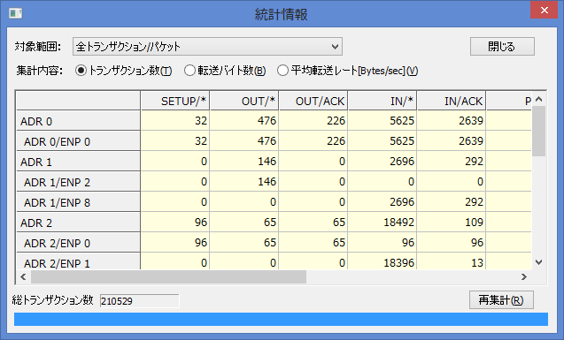Viewport: 564px width, 340px height.
Task: Open the 対象範囲 dropdown list
Action: pyautogui.click(x=207, y=47)
